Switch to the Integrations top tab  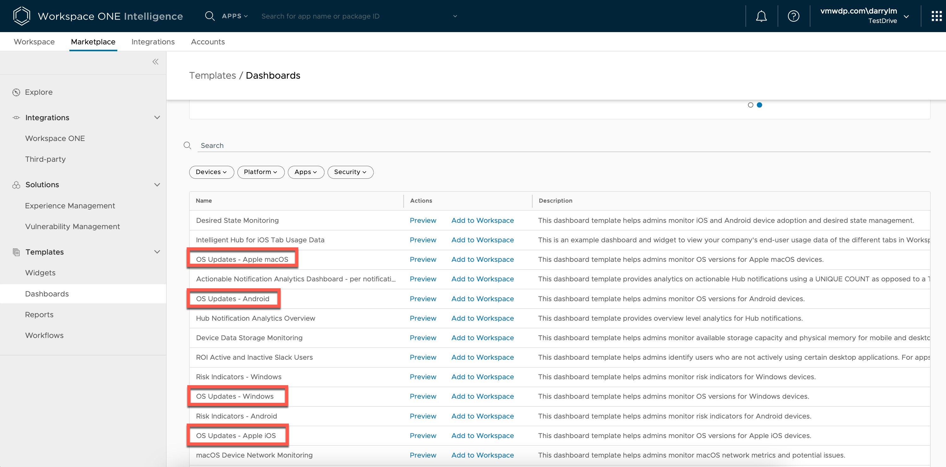153,42
